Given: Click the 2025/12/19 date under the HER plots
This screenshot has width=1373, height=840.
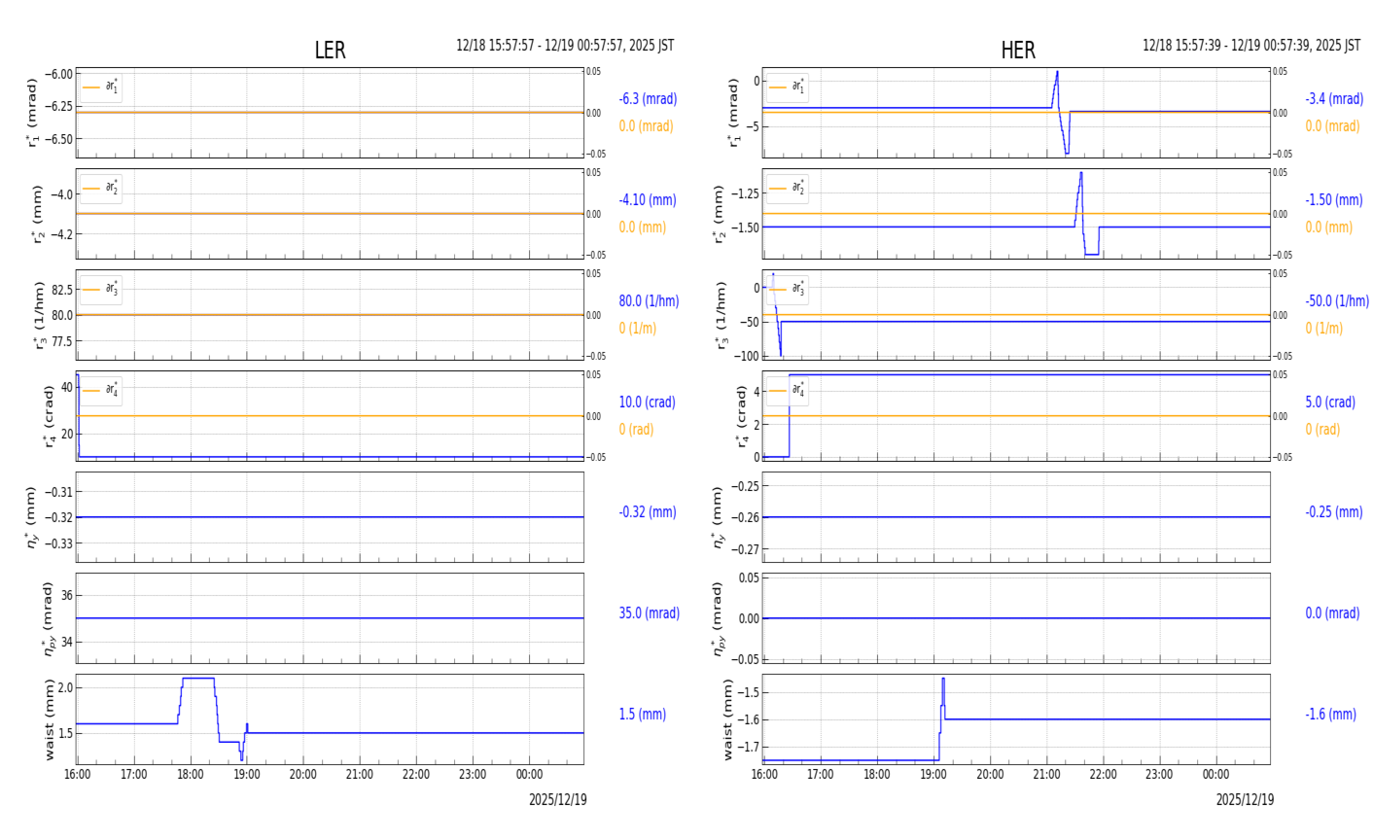Looking at the screenshot, I should click(1245, 800).
